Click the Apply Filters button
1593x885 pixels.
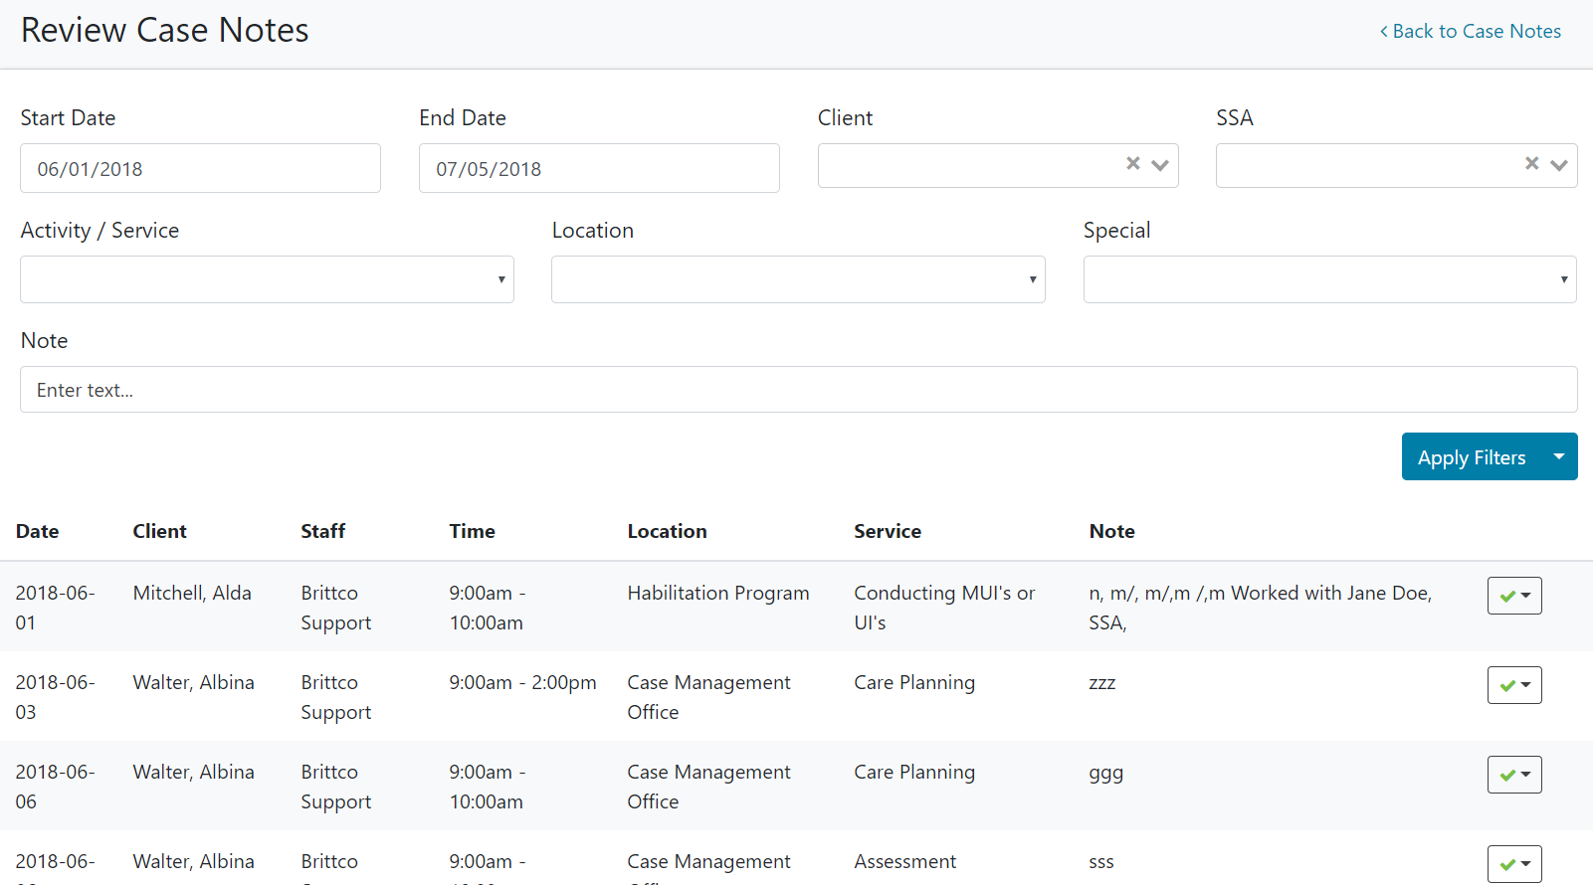coord(1471,457)
